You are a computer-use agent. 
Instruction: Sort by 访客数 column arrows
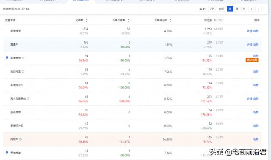tap(86, 20)
